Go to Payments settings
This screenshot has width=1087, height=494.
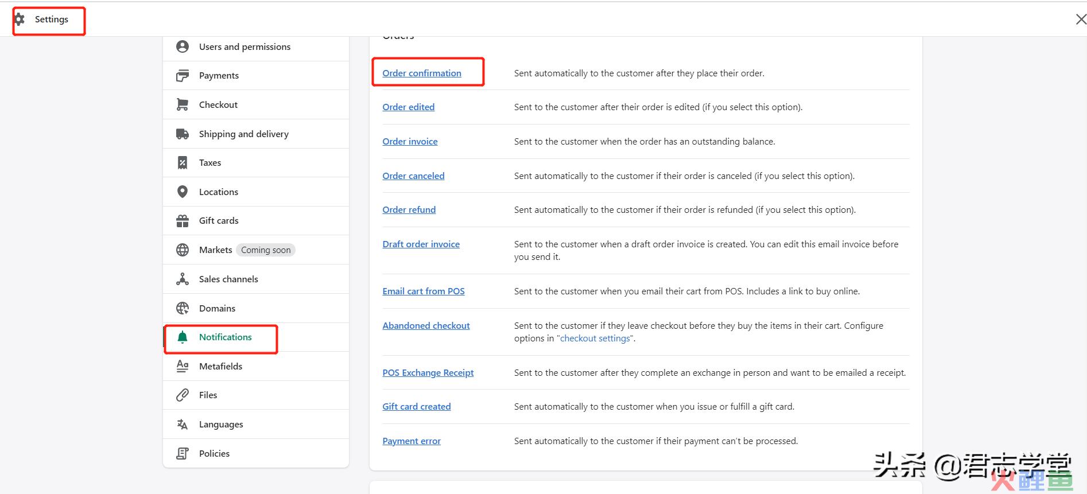(x=256, y=75)
